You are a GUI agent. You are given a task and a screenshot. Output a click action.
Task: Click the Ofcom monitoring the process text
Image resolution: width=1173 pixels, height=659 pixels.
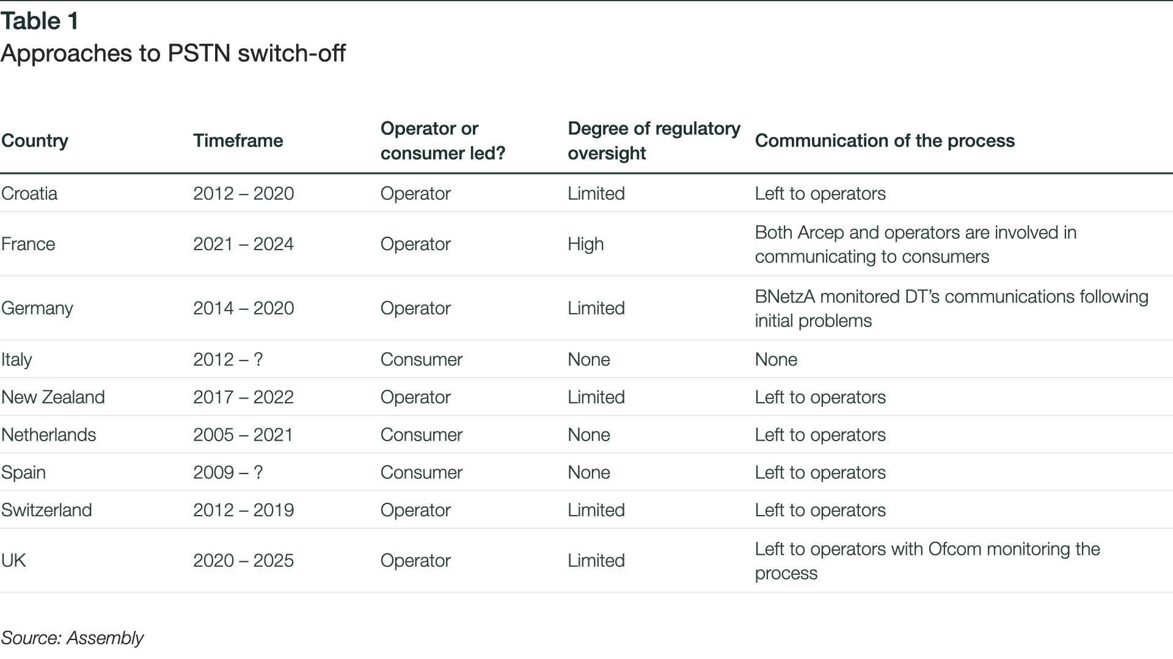click(x=927, y=561)
